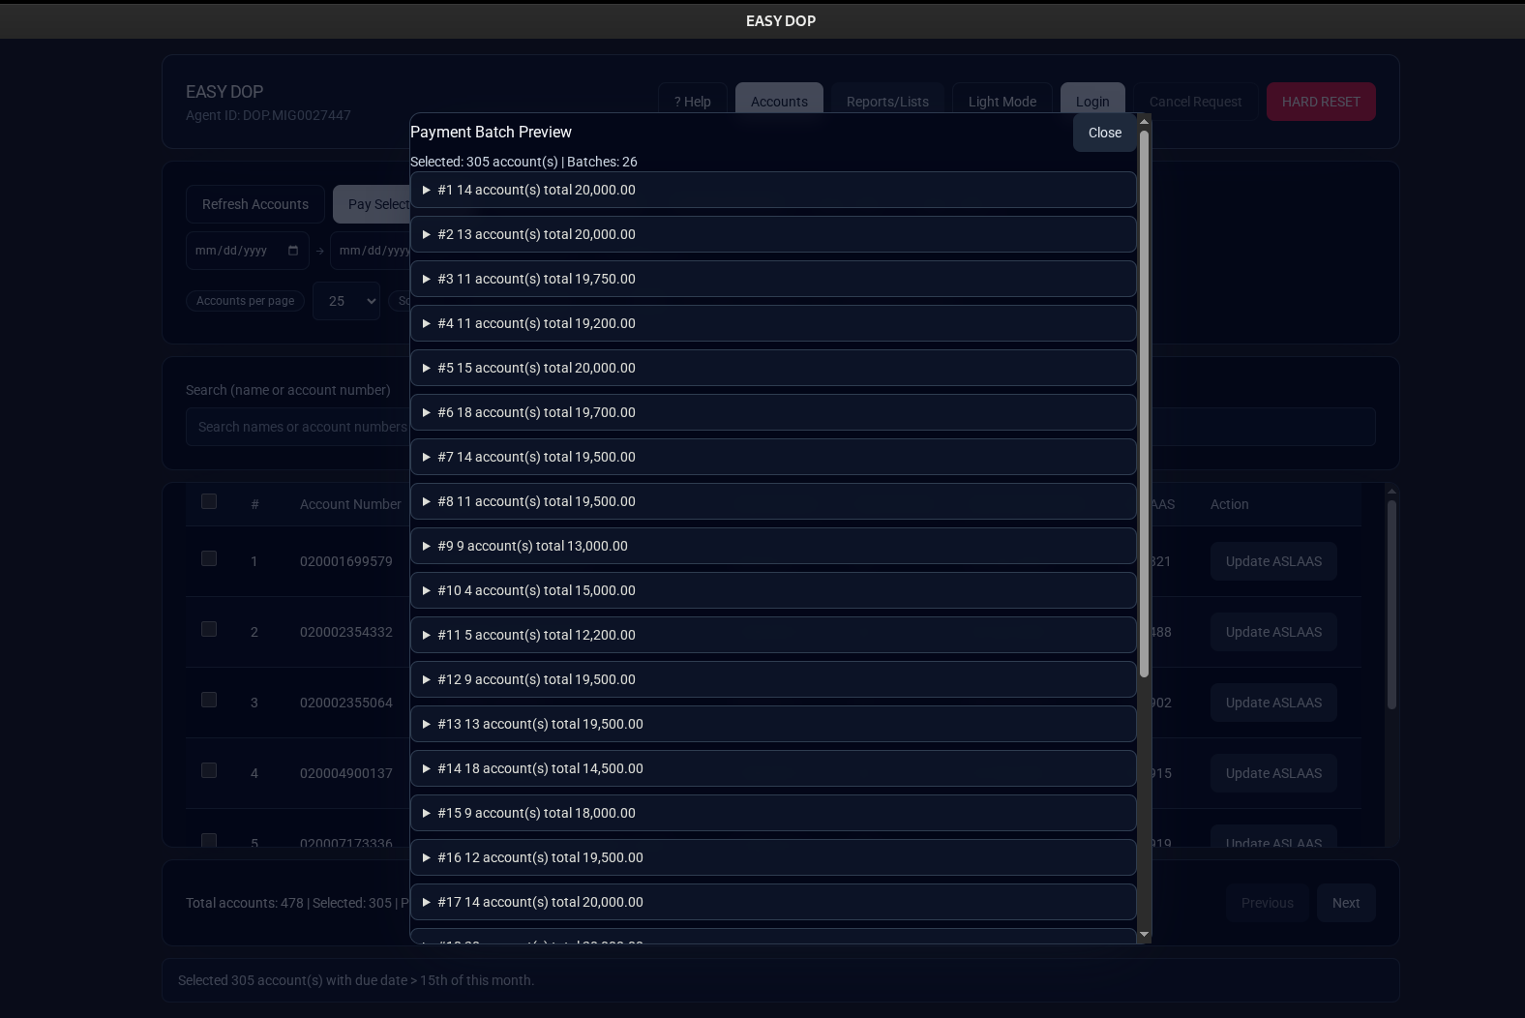Expand batch #14 total 14,500.00
This screenshot has height=1018, width=1525.
pyautogui.click(x=773, y=768)
